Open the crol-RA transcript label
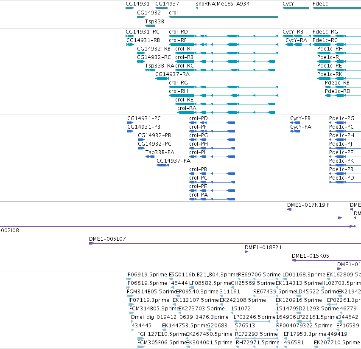The height and width of the screenshot is (349, 361). [187, 108]
